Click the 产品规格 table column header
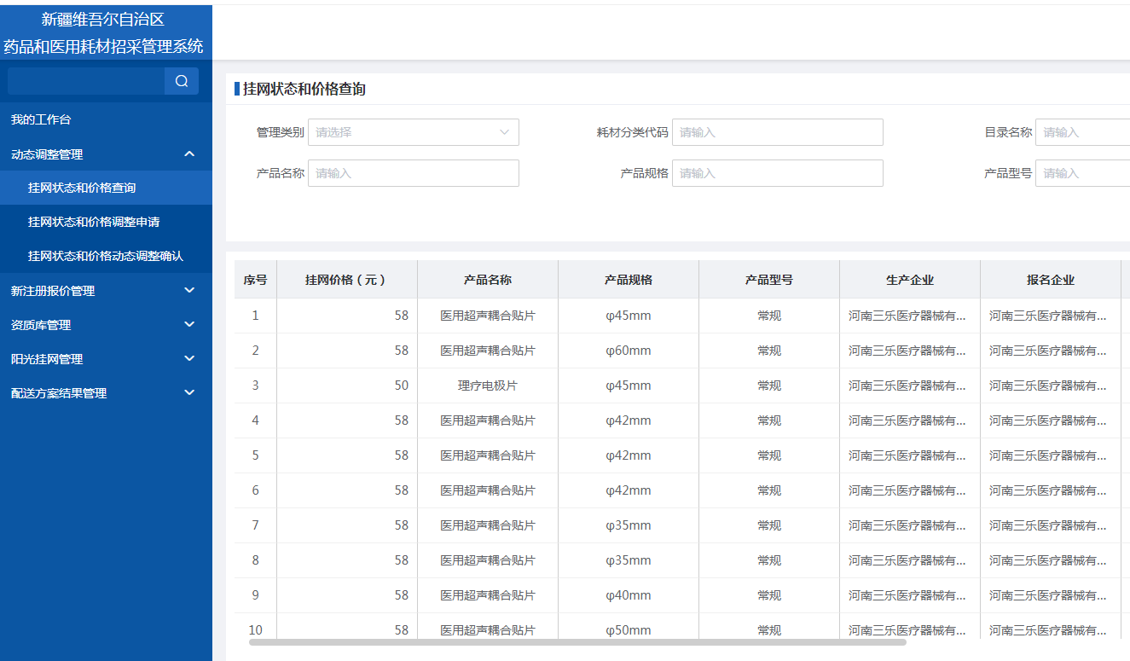 coord(629,280)
